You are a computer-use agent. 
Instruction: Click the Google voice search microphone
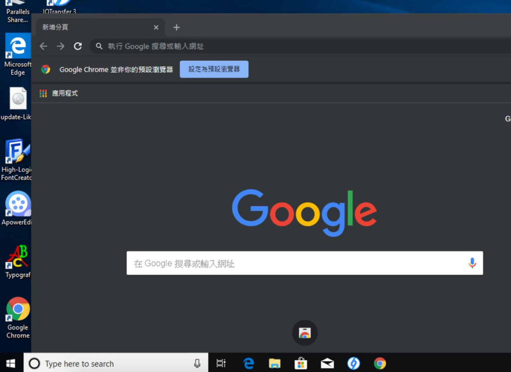472,263
